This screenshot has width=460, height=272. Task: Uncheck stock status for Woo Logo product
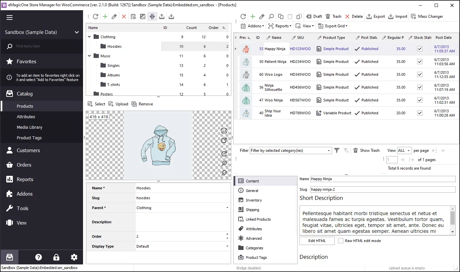pyautogui.click(x=419, y=74)
